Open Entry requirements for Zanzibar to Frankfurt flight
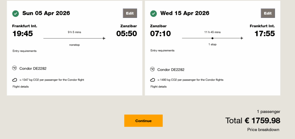 coord(162,50)
